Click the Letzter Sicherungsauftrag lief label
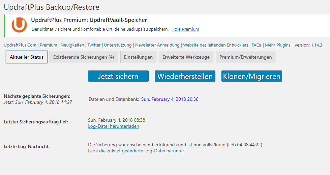330x175 pixels. click(x=36, y=122)
